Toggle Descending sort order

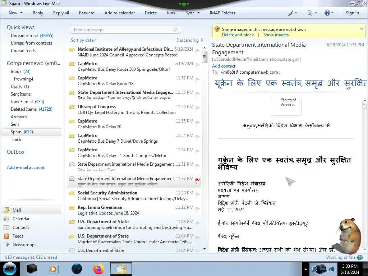pos(190,40)
